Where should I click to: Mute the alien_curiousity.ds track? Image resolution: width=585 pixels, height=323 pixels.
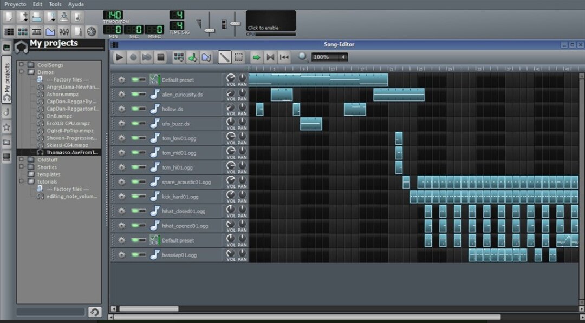point(135,95)
